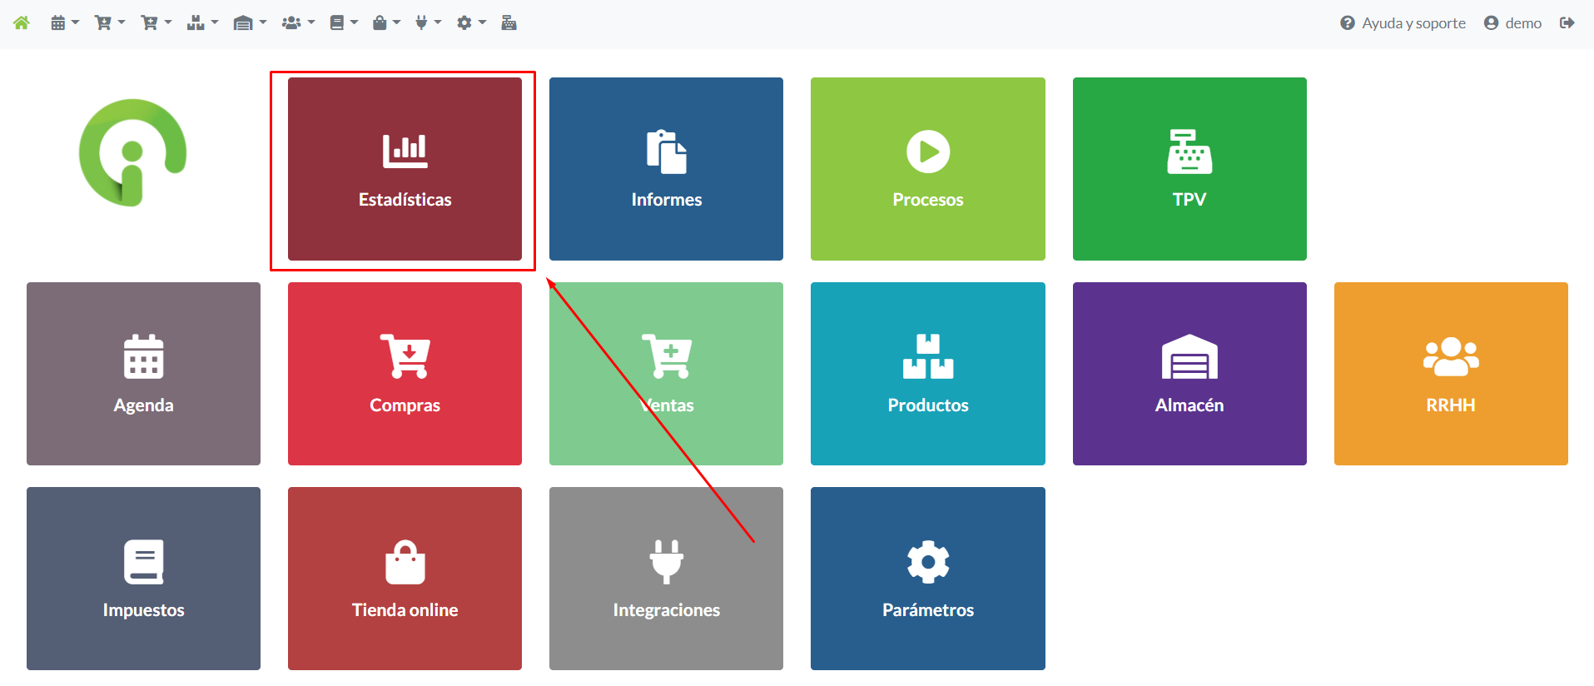Click the Ayuda y soporte link
This screenshot has height=686, width=1594.
pos(1403,23)
